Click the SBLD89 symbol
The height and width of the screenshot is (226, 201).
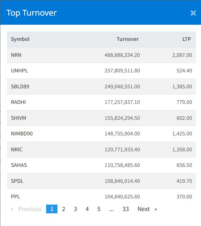pyautogui.click(x=20, y=87)
